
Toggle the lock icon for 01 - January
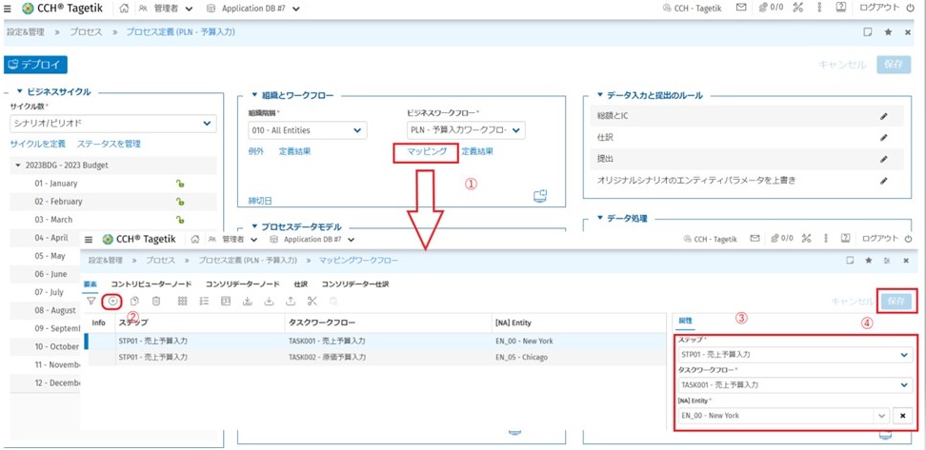click(178, 184)
